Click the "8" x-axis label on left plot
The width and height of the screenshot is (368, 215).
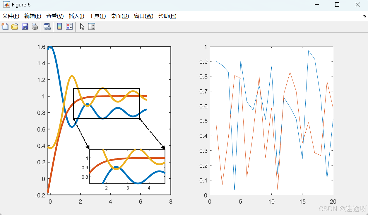(x=171, y=202)
